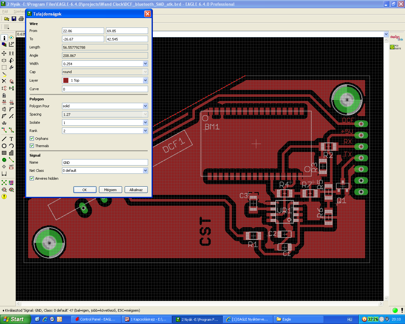Click the red layer color swatch
Screen dimensions: 405x324
coord(66,80)
